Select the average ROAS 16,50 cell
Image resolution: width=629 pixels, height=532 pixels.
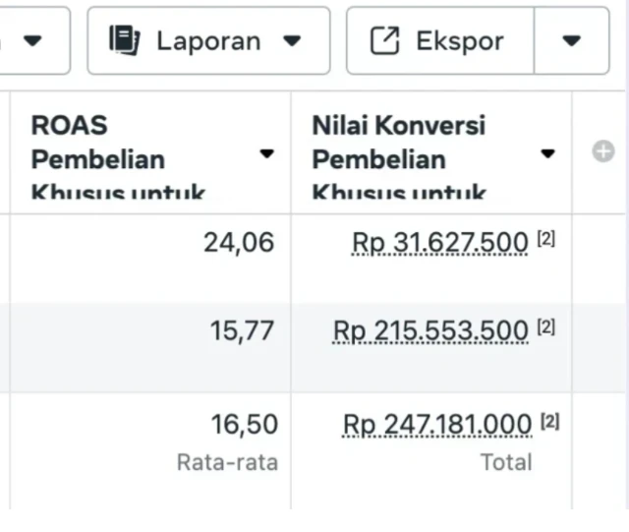pyautogui.click(x=244, y=424)
